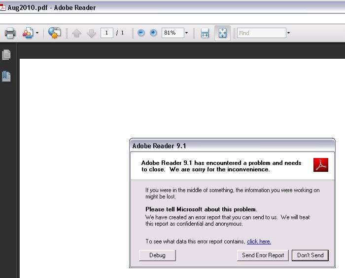Click Send Error Report button
The image size is (345, 278).
263,255
